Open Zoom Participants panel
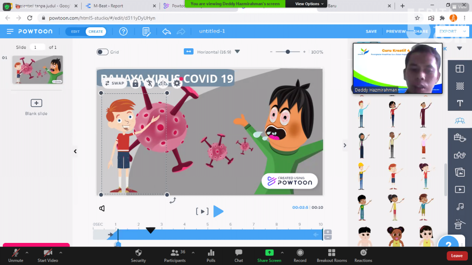This screenshot has width=472, height=265. (175, 256)
